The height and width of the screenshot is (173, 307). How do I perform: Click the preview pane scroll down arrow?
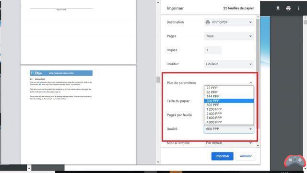(158, 162)
